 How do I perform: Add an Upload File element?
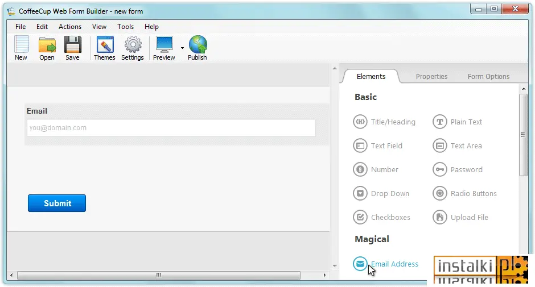[x=460, y=217]
